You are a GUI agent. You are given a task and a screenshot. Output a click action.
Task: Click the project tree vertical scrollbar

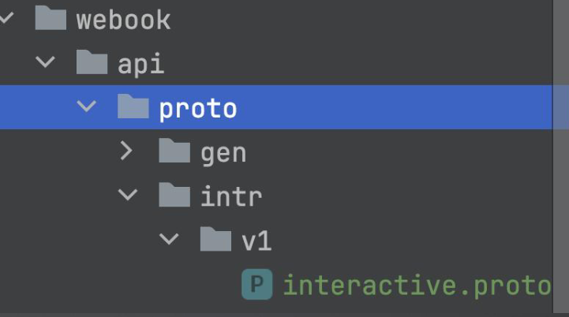pos(561,156)
